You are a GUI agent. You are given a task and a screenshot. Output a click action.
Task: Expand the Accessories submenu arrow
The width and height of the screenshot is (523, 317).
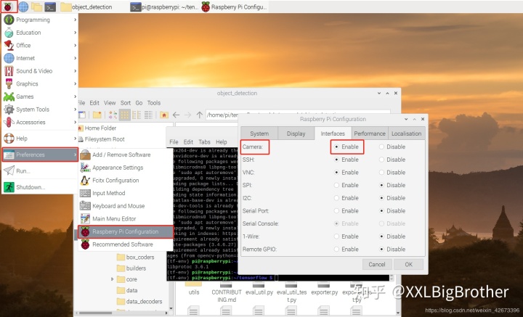(76, 122)
